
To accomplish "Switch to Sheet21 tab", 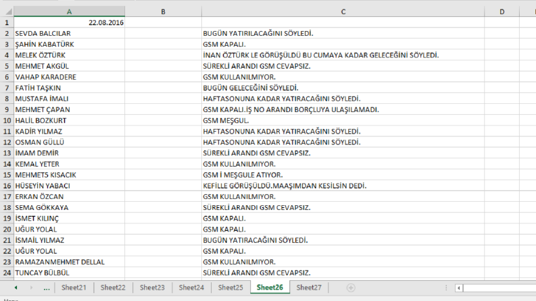I will coord(74,288).
